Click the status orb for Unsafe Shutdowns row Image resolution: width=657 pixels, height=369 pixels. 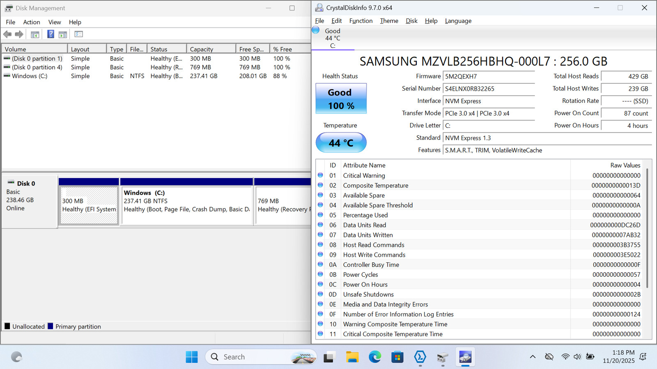point(320,294)
